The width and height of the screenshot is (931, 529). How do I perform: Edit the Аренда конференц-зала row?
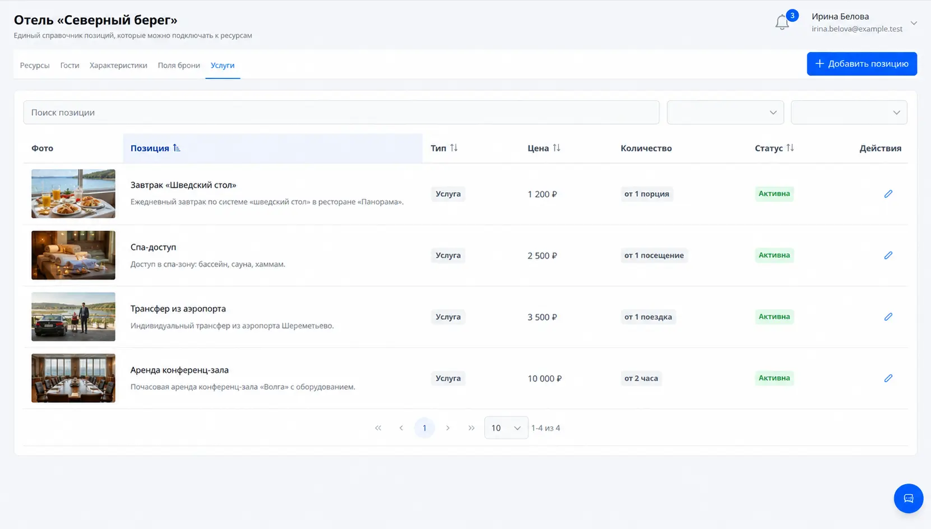click(888, 378)
